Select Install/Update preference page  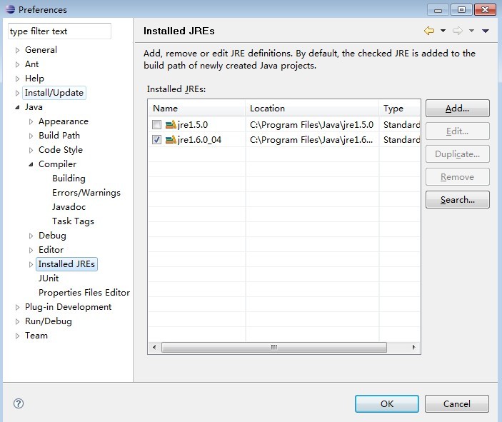(x=54, y=93)
